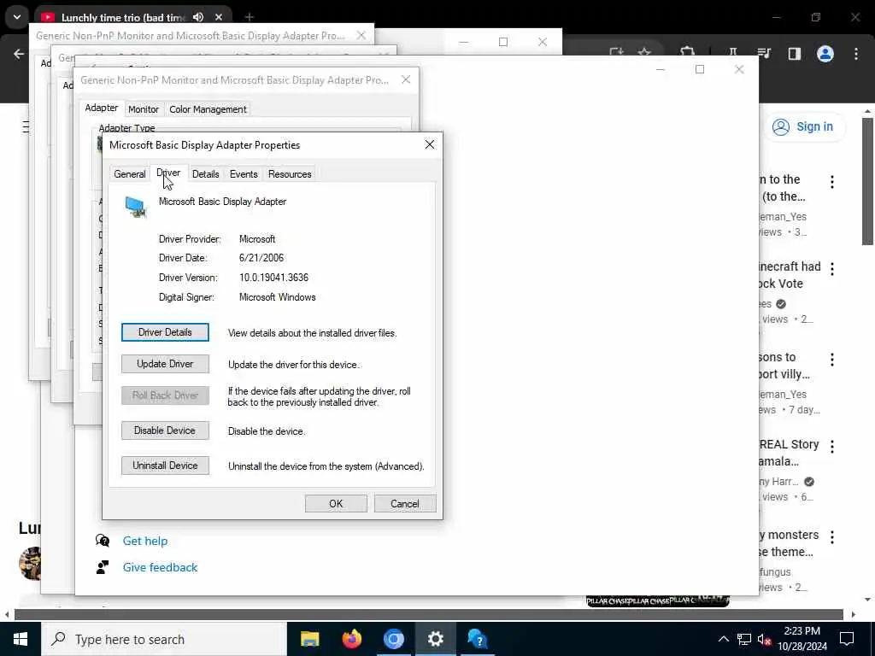Image resolution: width=875 pixels, height=656 pixels.
Task: Click the taskbar search box
Action: pos(164,639)
